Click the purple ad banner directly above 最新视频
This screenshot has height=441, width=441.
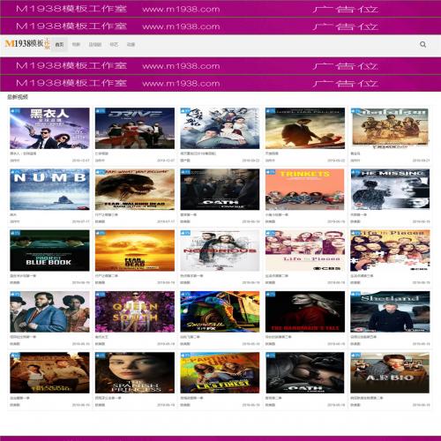pos(220,84)
